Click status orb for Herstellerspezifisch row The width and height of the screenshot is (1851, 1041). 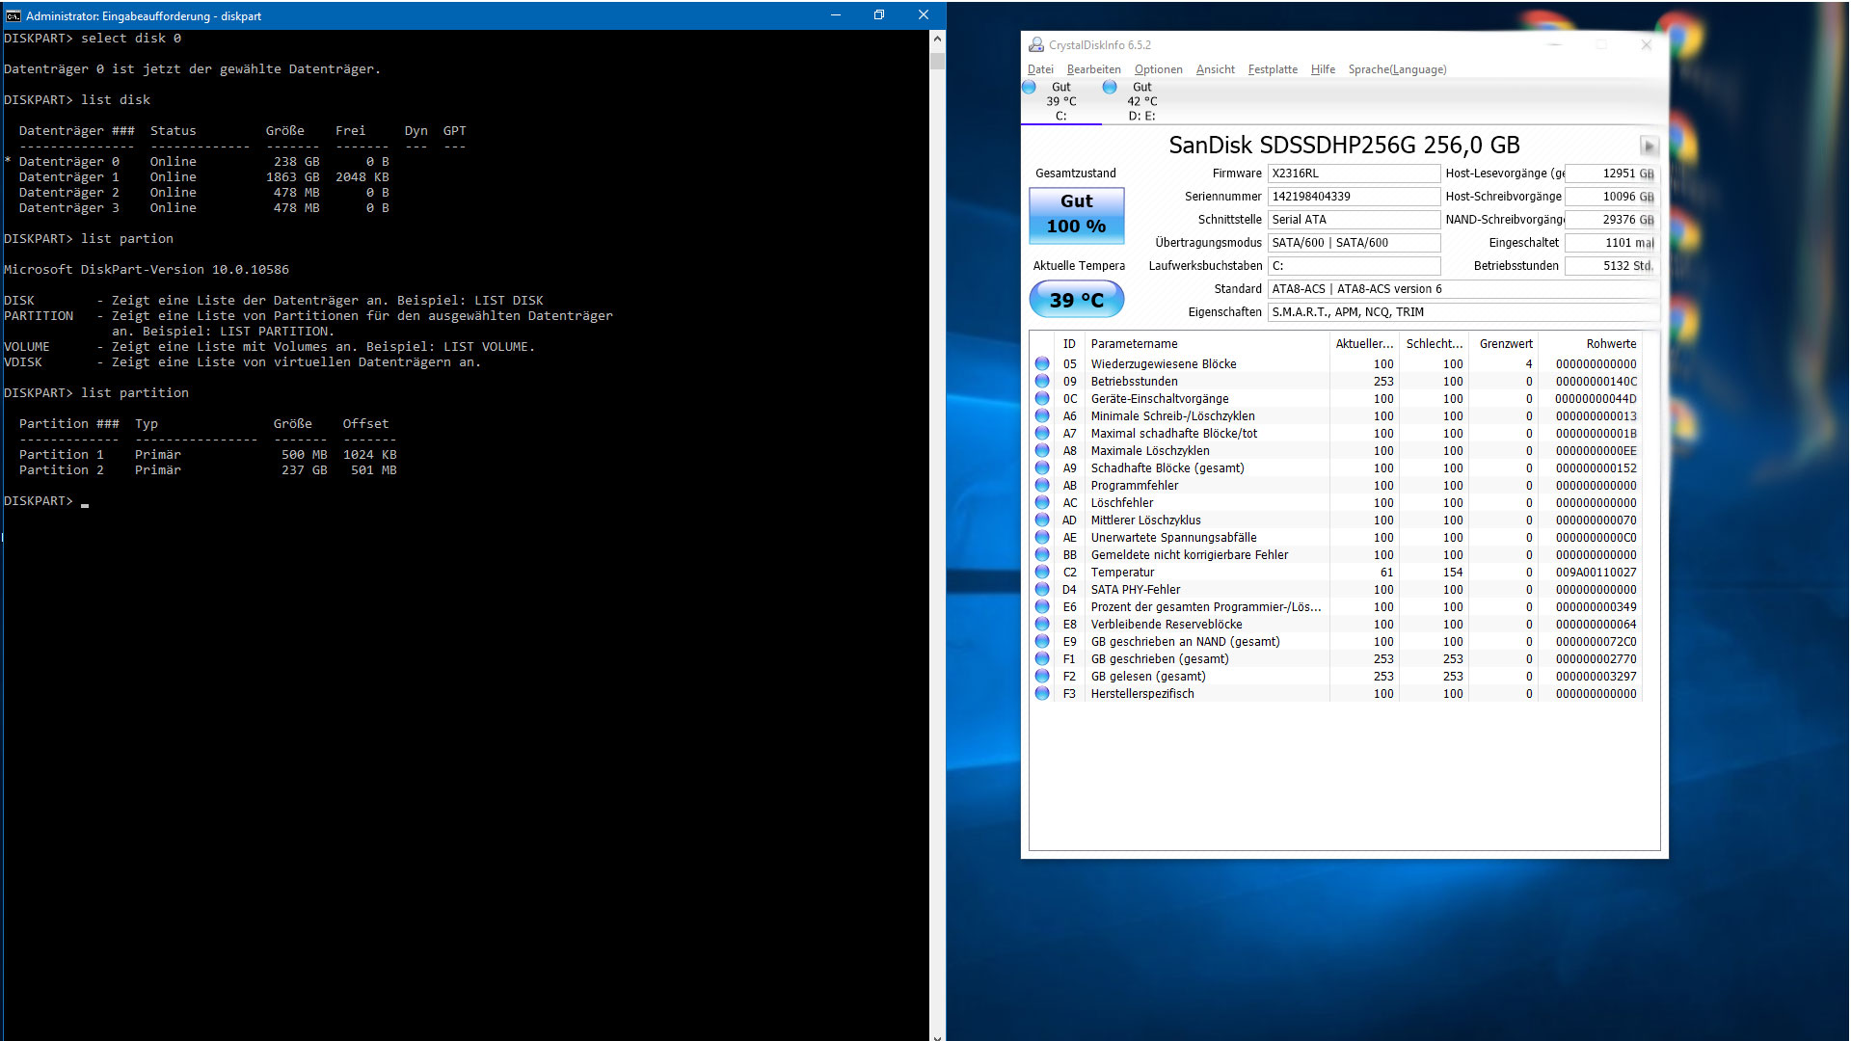(x=1042, y=694)
